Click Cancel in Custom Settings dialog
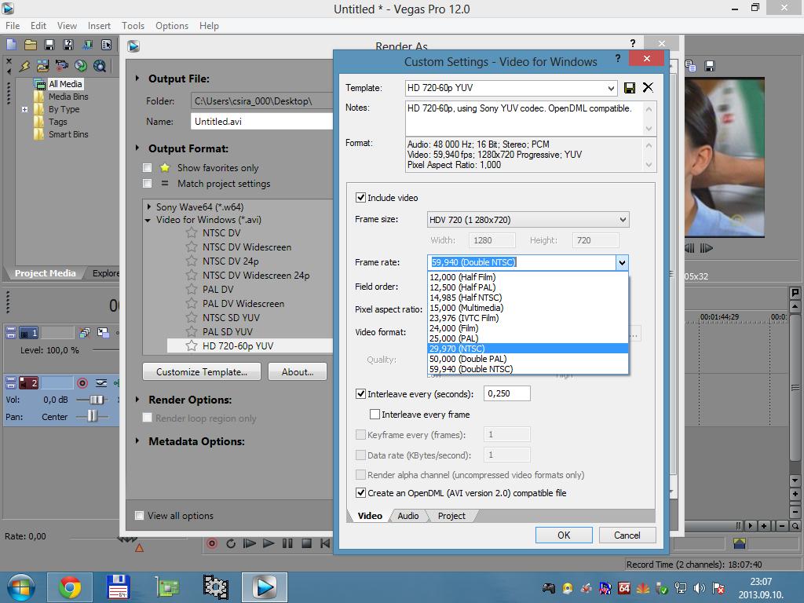This screenshot has width=804, height=603. [627, 535]
